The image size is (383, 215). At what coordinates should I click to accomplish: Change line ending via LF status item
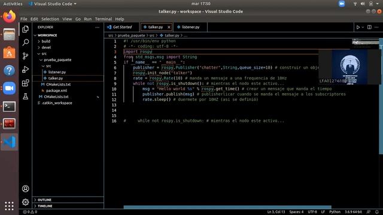pyautogui.click(x=323, y=212)
